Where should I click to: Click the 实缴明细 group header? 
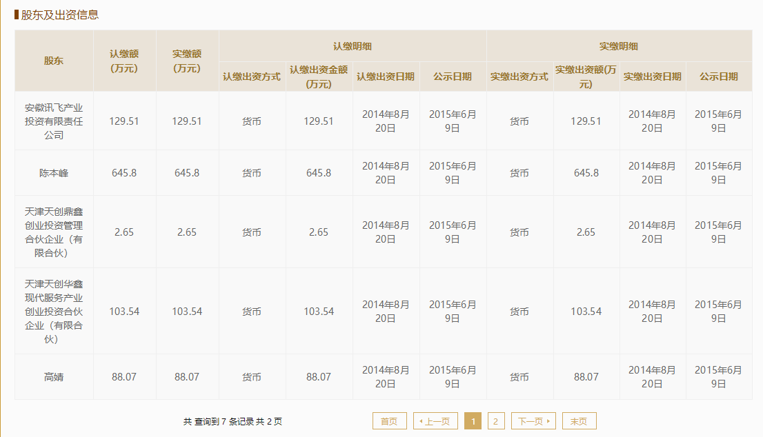(x=619, y=46)
